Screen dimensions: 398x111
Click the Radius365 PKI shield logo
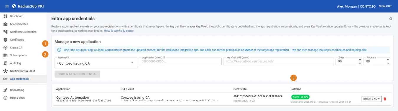tap(14, 6)
